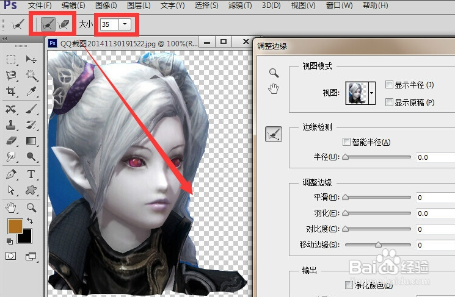
Task: Select the Clone Stamp tool
Action: [11, 125]
